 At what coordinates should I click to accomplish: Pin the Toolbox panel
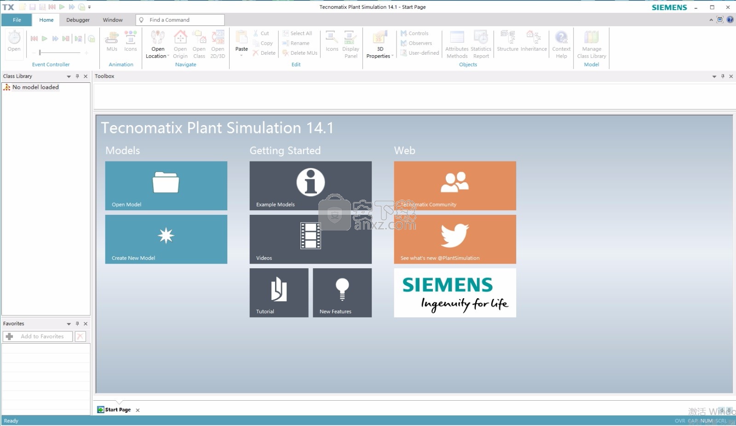coord(723,76)
